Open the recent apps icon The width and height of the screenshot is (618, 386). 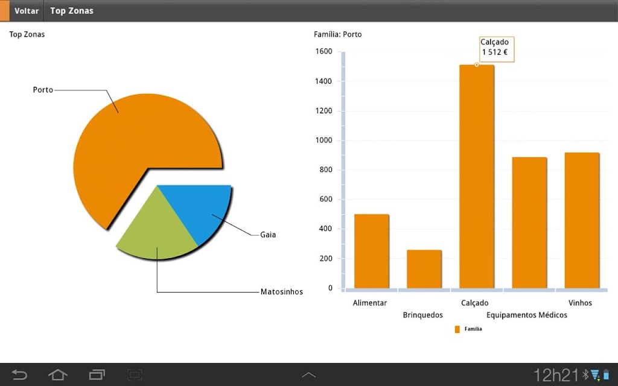97,375
